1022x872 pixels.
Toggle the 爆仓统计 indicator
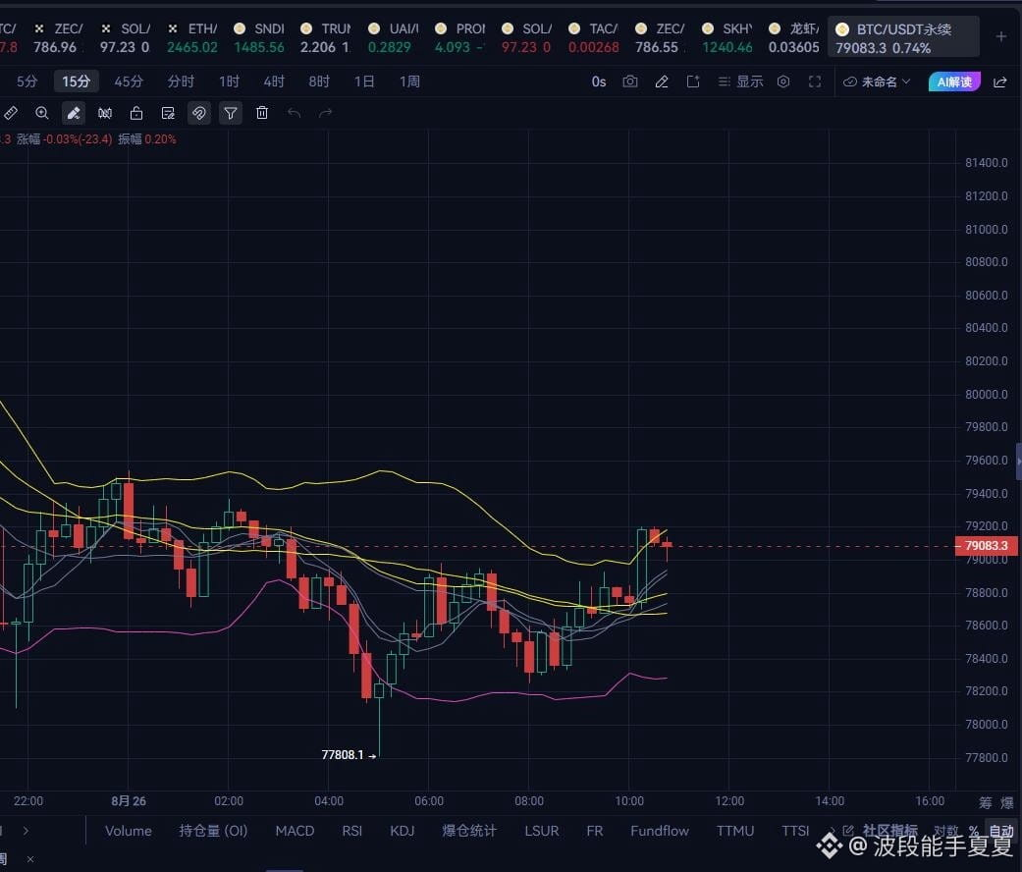coord(469,831)
